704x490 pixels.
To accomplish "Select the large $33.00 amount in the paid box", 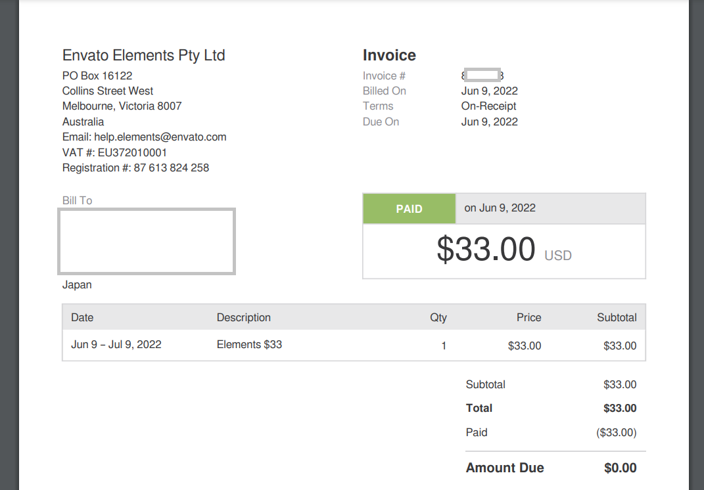I will coord(486,250).
